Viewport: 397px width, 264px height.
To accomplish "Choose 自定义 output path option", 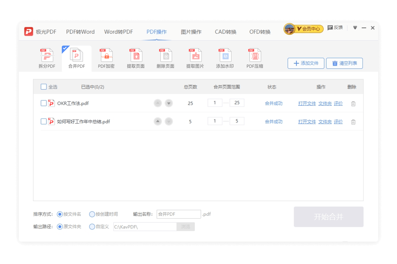I will point(92,227).
